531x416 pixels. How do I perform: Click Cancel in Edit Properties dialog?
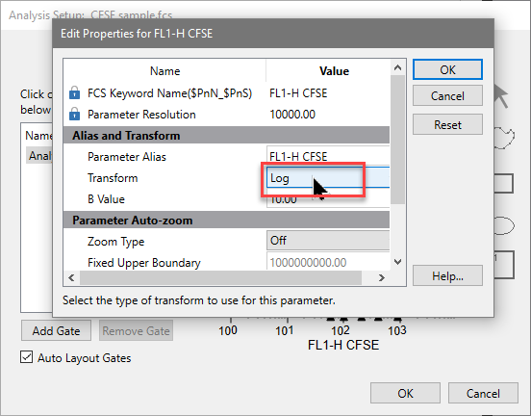click(447, 96)
